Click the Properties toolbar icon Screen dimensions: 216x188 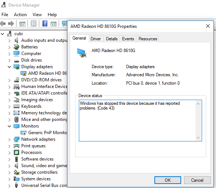33,24
